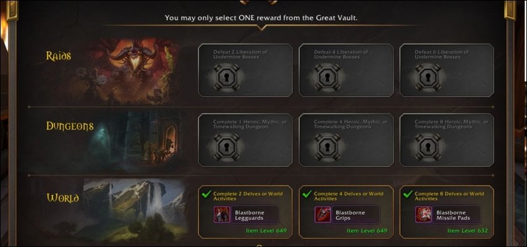Click the lock for Complete 8 Dungeons slot
Screen dimensions: 527x247
[428, 147]
